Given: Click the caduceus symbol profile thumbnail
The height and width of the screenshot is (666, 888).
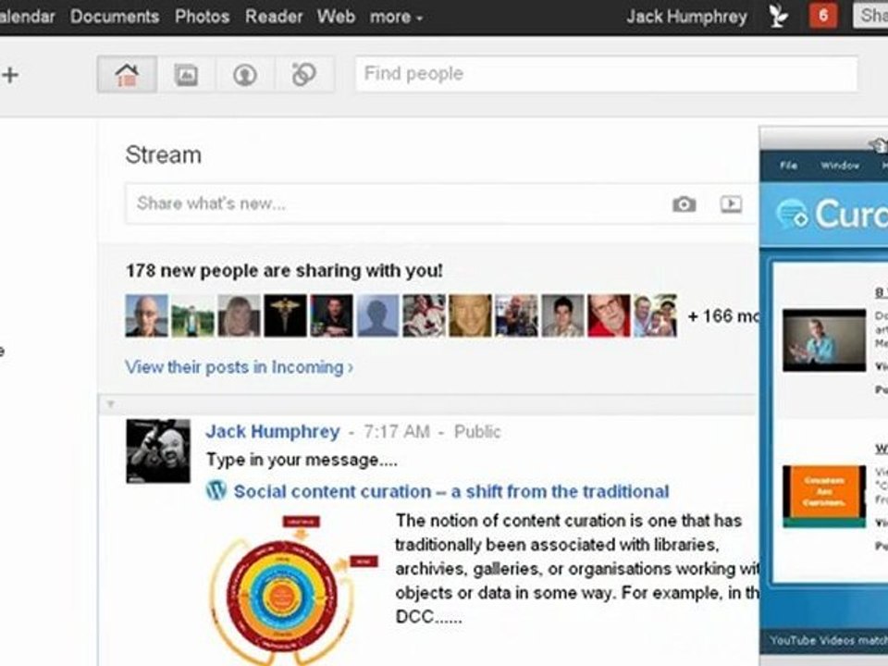Looking at the screenshot, I should tap(286, 315).
